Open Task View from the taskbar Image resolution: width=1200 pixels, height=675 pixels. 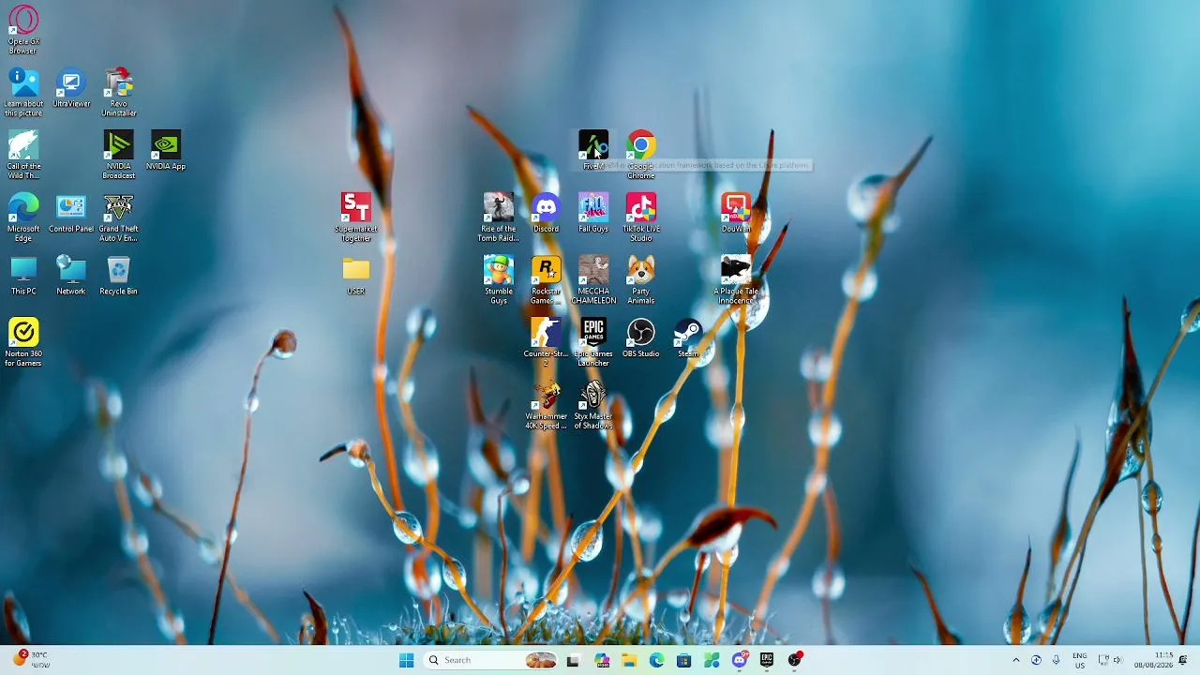pyautogui.click(x=573, y=660)
